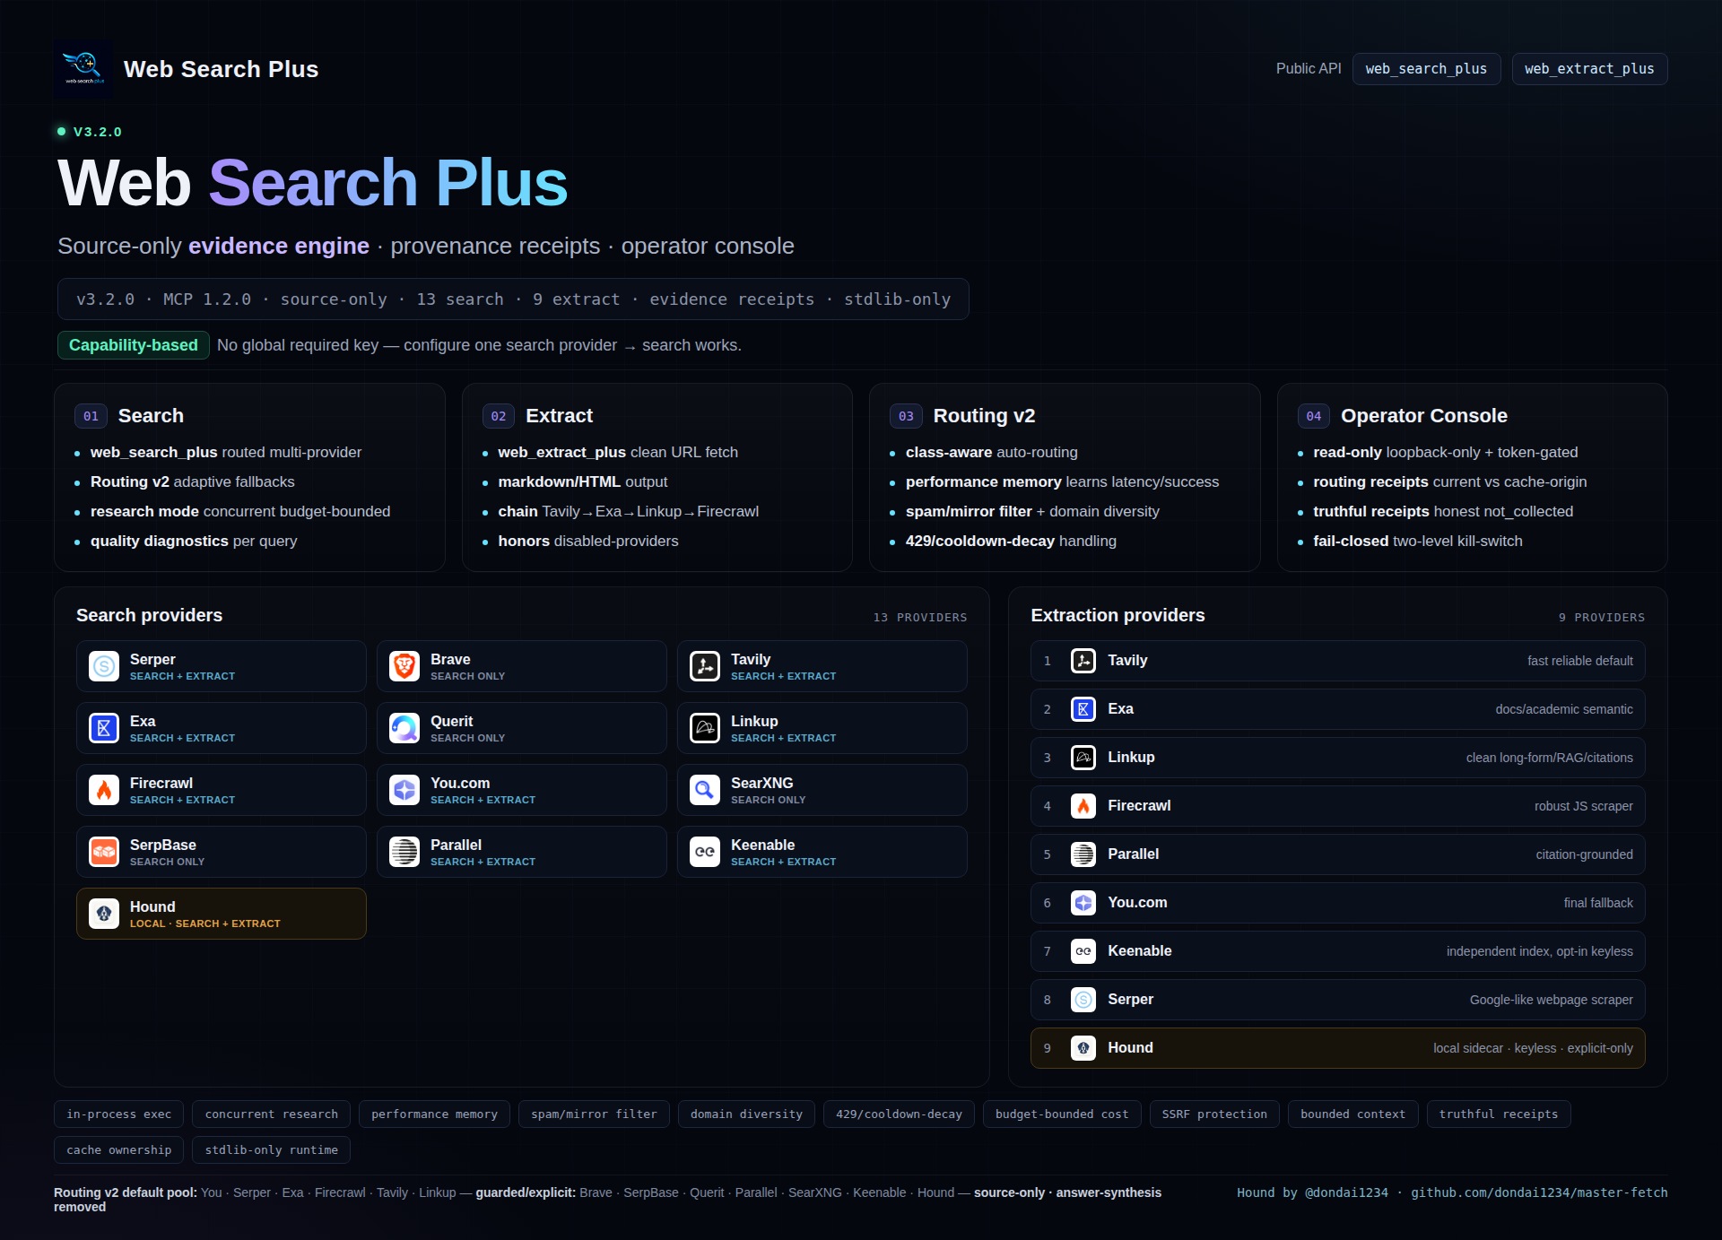Click the You.com icon in Search providers
The width and height of the screenshot is (1722, 1240).
(x=404, y=790)
